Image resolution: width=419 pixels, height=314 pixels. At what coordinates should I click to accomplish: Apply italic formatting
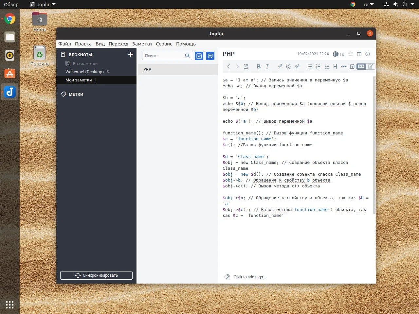(267, 66)
